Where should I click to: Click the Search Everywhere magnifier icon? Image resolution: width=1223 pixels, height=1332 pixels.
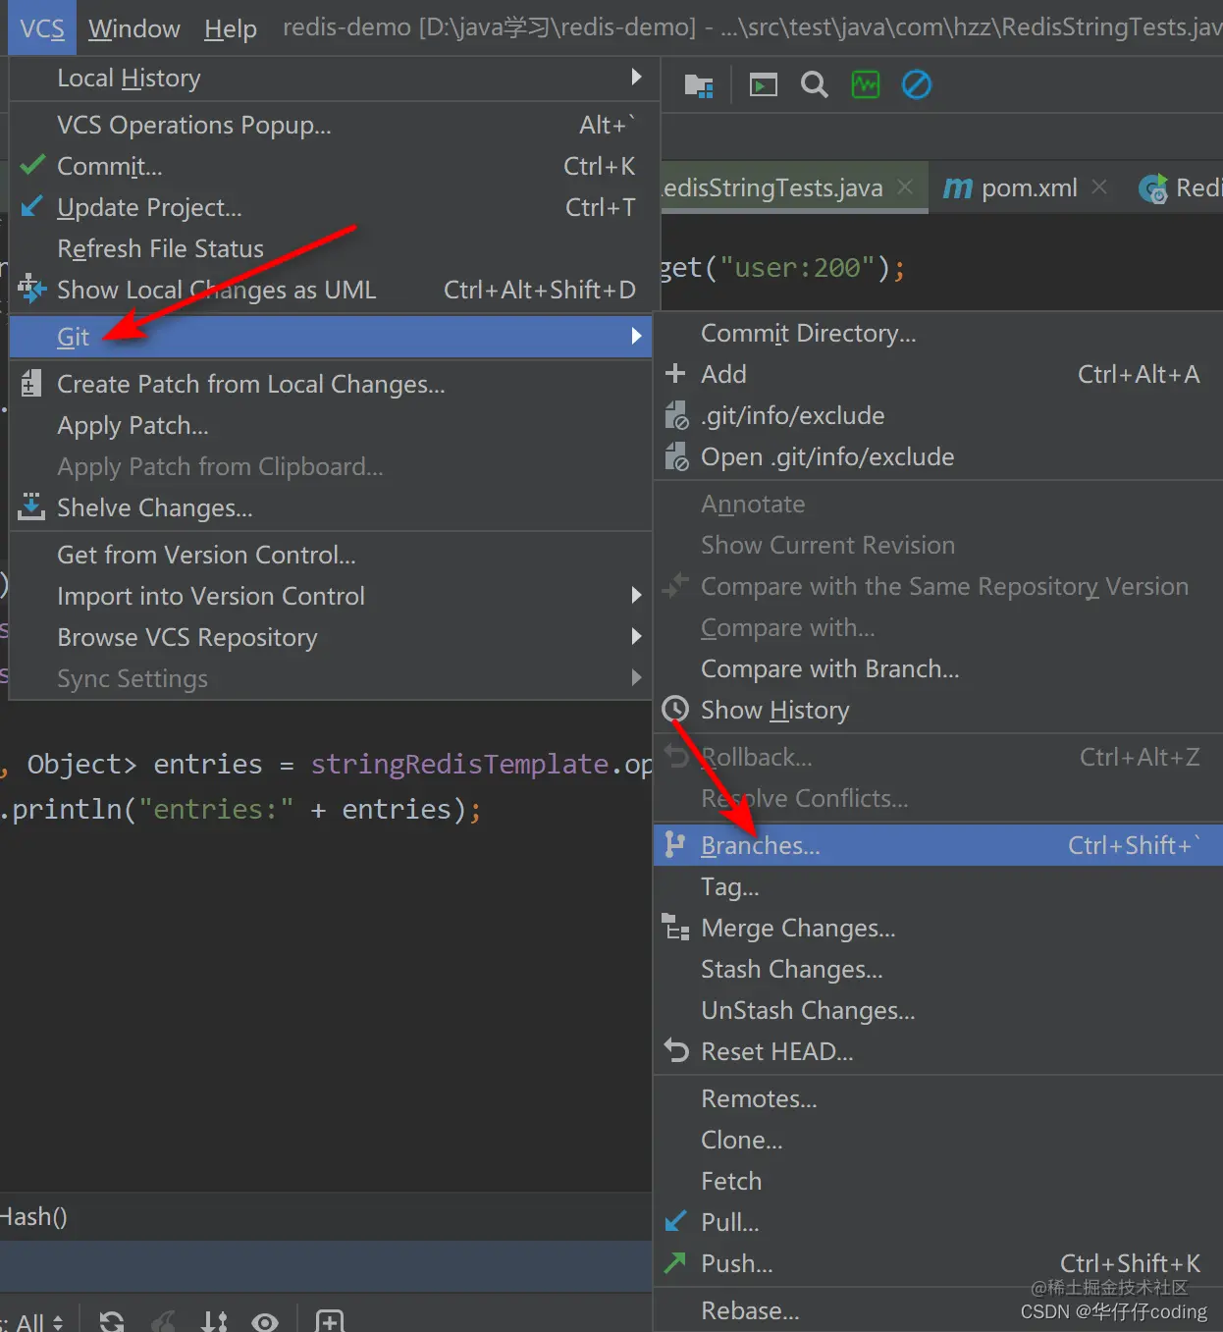coord(815,85)
